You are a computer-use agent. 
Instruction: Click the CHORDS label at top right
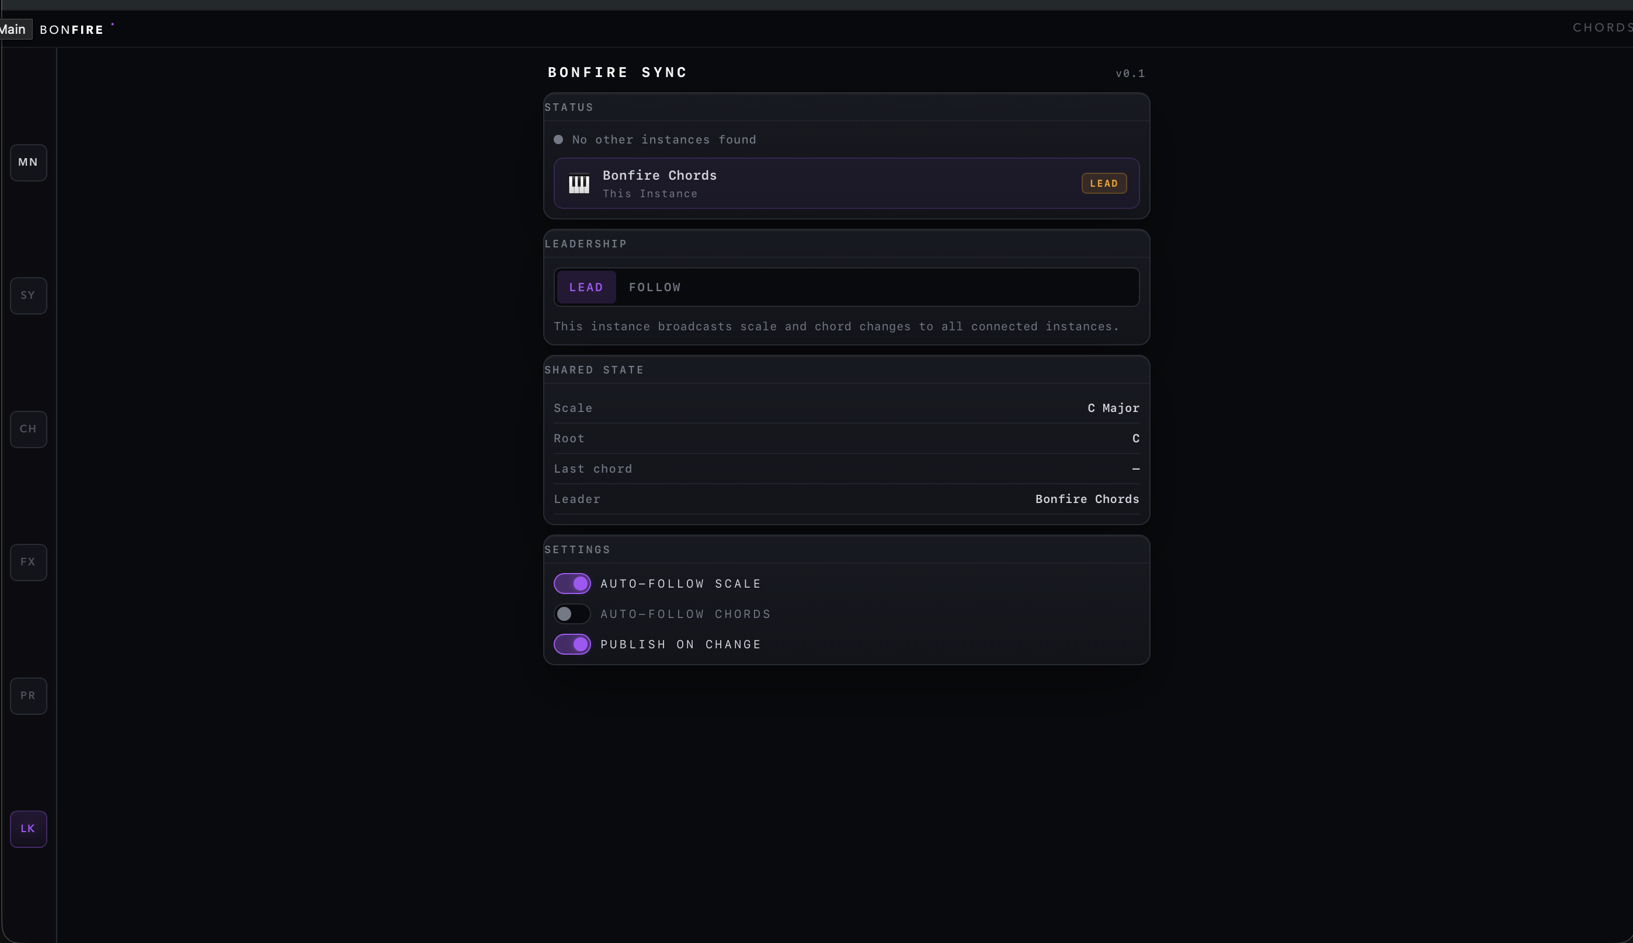1601,28
